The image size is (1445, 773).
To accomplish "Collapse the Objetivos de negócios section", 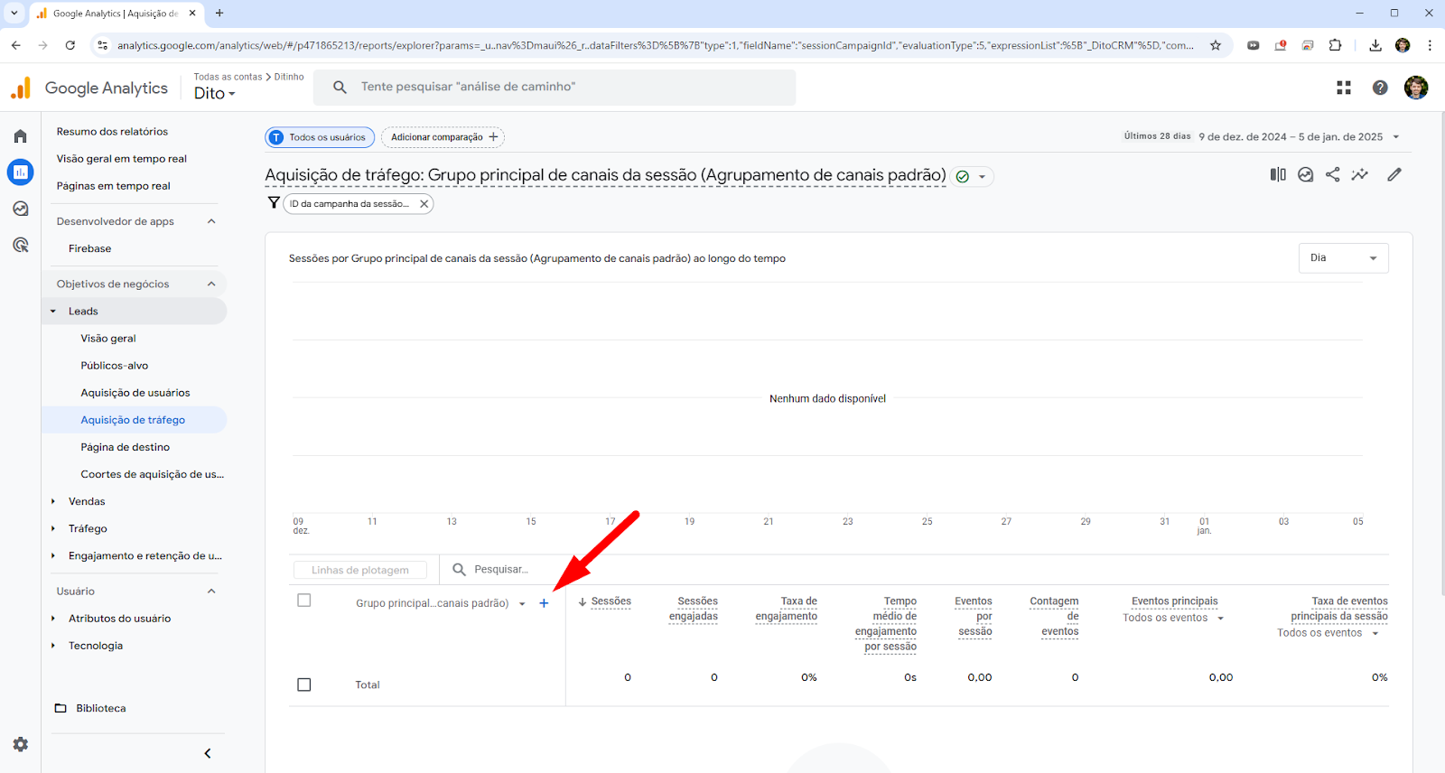I will (x=211, y=284).
